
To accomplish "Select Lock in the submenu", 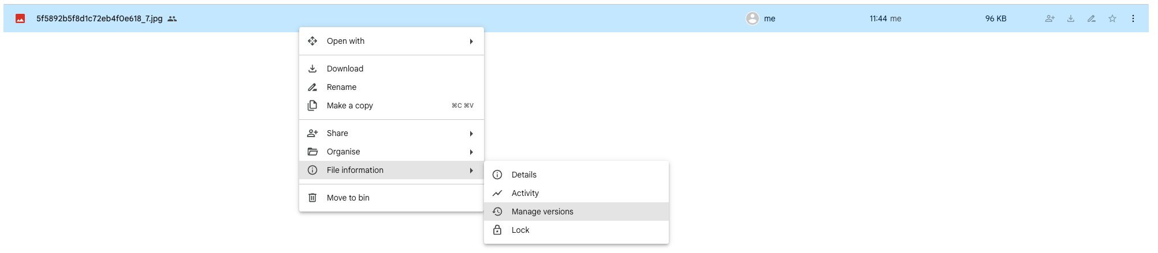I will tap(576, 230).
